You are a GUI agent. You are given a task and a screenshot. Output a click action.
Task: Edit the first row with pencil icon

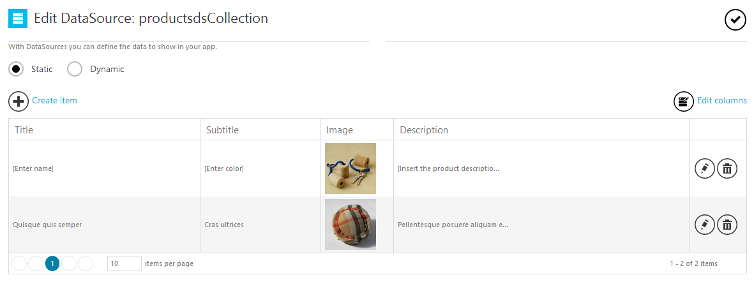[x=705, y=168]
